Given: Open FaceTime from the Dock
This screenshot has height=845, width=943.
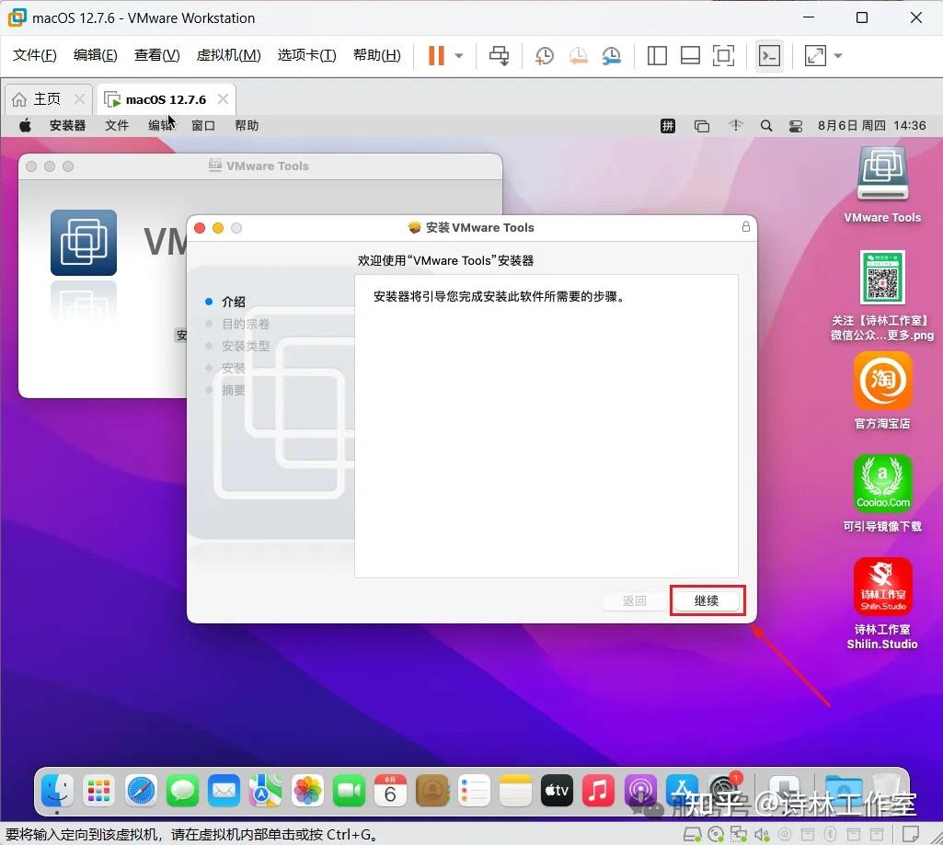Looking at the screenshot, I should [x=349, y=790].
